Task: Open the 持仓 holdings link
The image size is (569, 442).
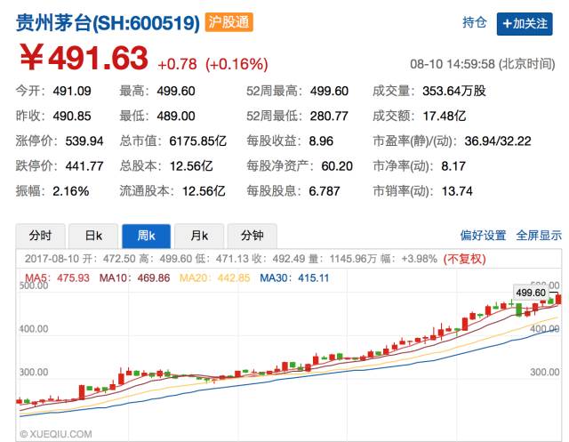Action: pos(475,23)
